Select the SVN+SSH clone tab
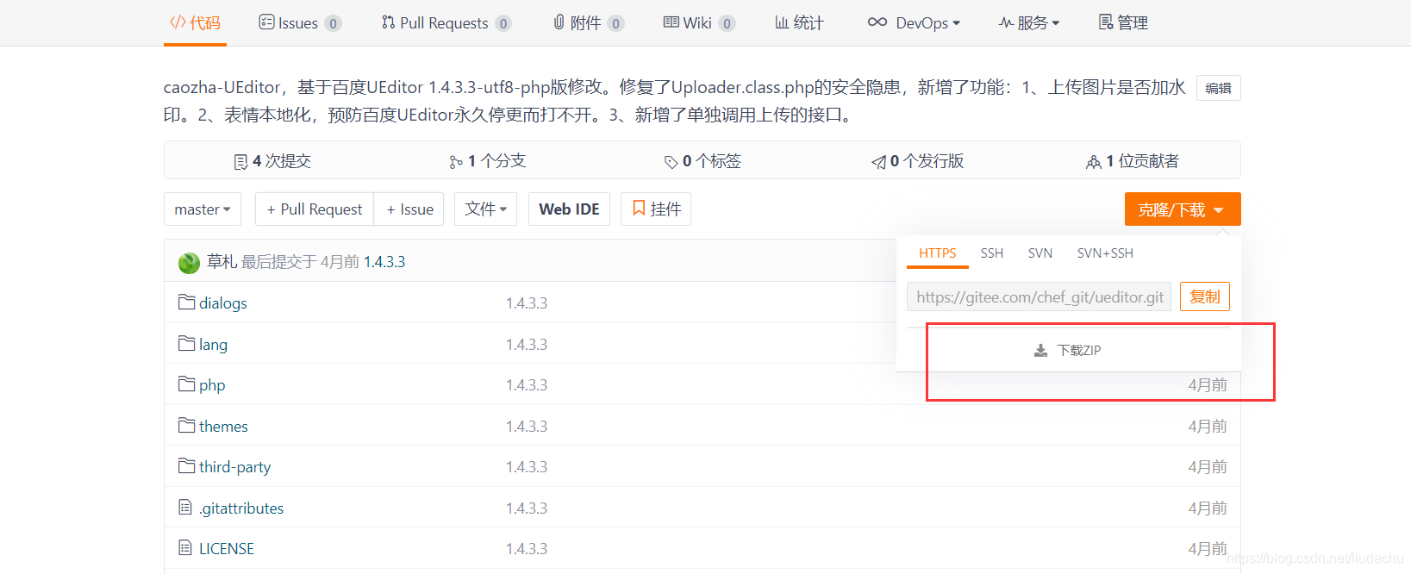 pos(1105,253)
